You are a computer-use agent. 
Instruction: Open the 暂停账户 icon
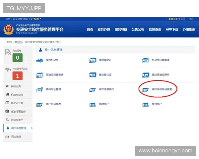point(146,105)
